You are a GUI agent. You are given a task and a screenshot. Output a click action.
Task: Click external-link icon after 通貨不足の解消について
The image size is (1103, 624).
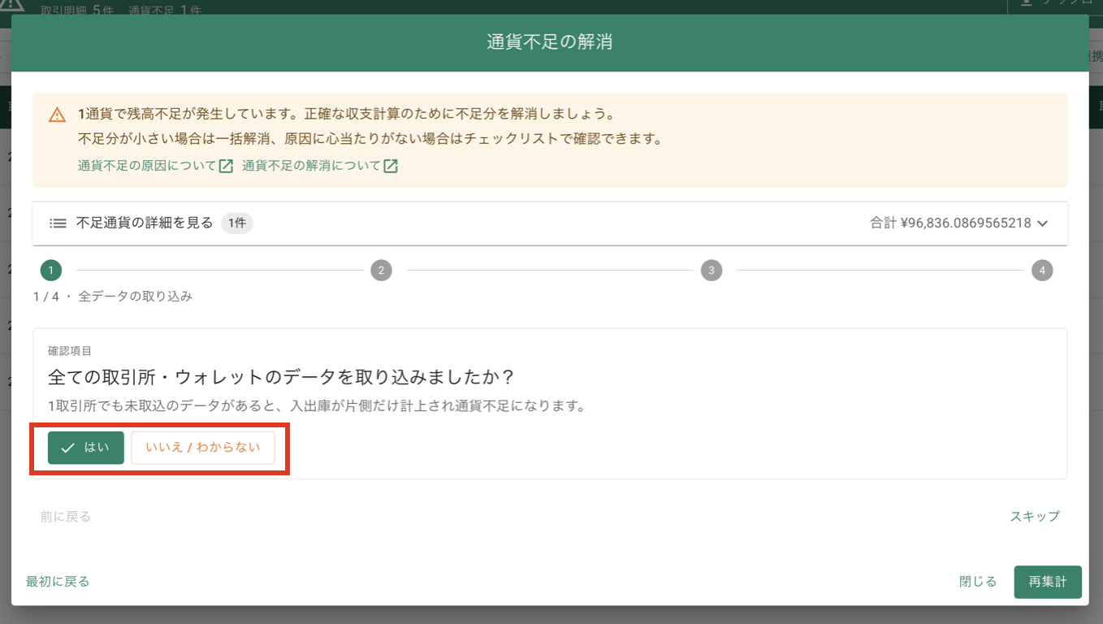(391, 166)
